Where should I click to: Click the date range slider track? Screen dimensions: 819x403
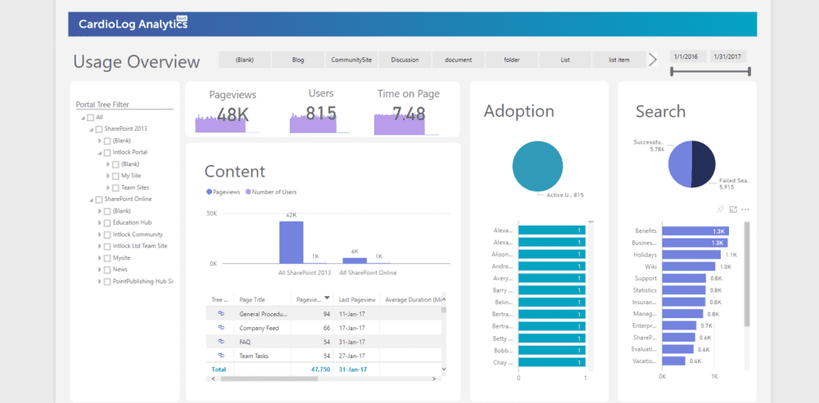(710, 72)
